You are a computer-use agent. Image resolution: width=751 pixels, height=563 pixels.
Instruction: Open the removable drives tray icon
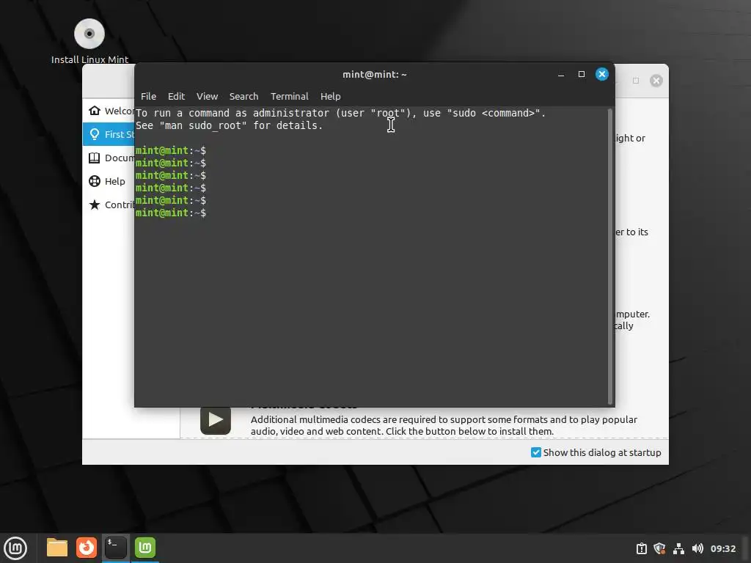[x=641, y=548]
